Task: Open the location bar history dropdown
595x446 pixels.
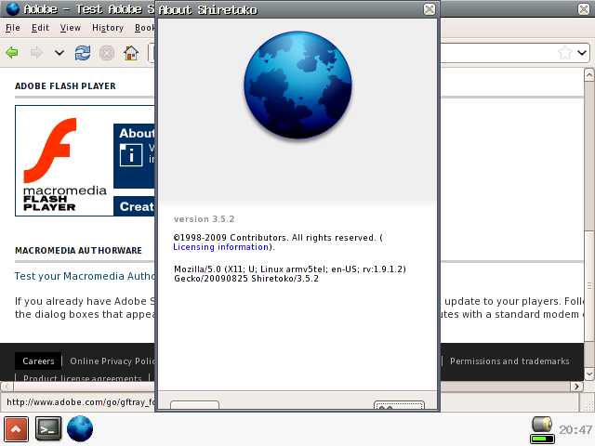Action: [582, 53]
